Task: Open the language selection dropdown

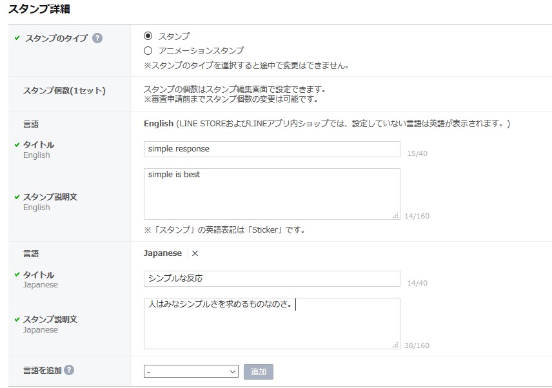Action: [191, 371]
